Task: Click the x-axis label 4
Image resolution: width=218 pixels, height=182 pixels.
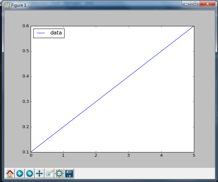Action: (161, 155)
